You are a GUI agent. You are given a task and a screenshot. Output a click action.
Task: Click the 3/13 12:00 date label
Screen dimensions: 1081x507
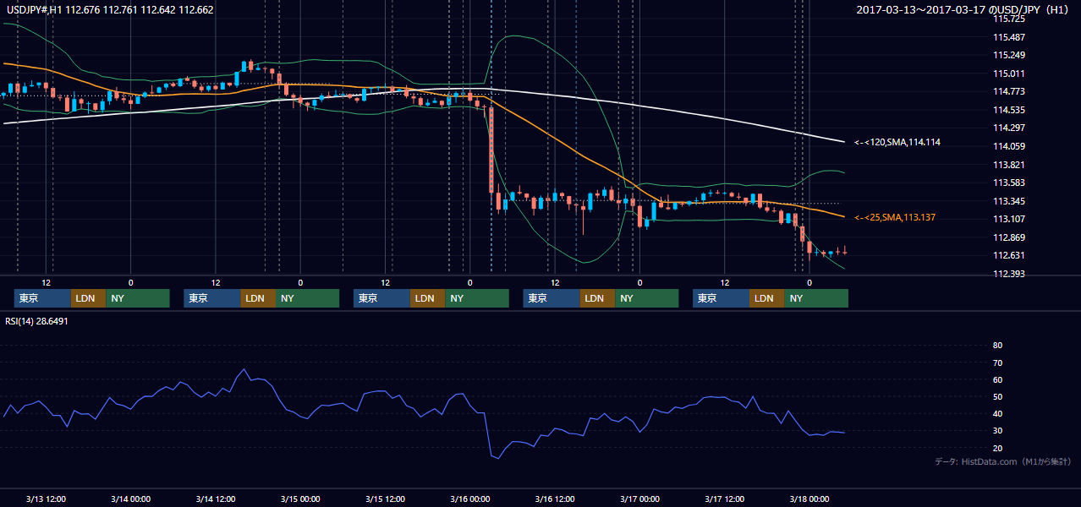tap(46, 499)
